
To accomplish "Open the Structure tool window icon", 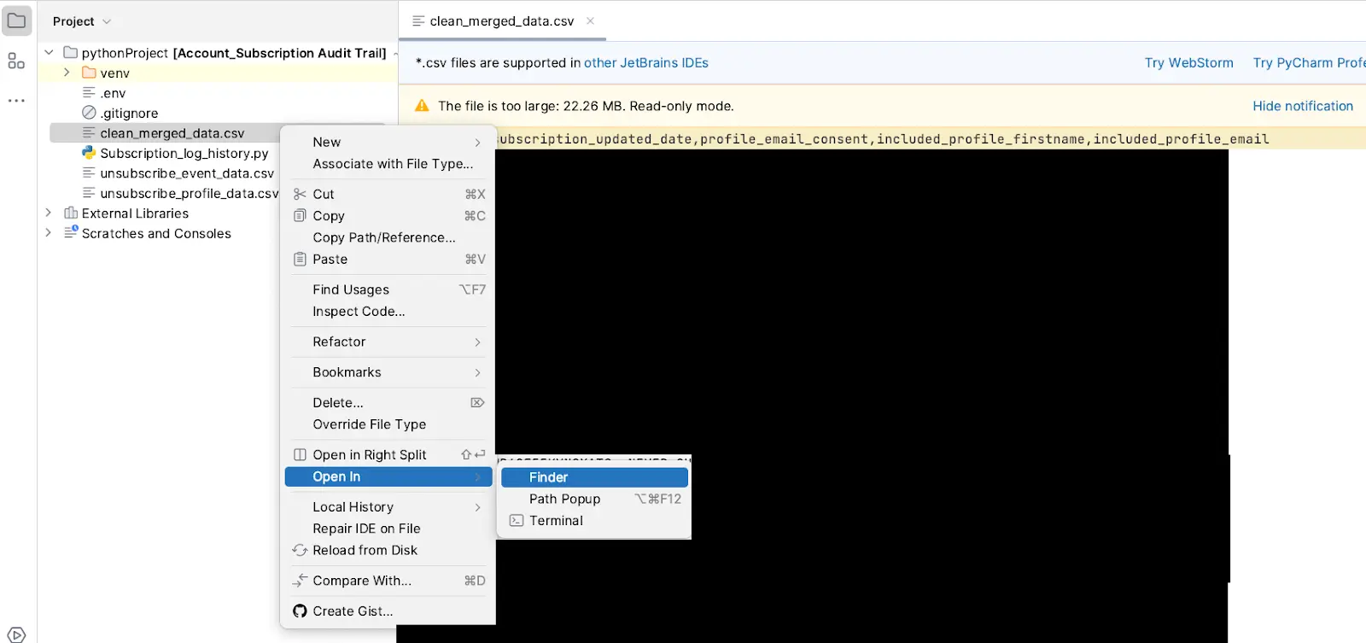I will click(16, 61).
